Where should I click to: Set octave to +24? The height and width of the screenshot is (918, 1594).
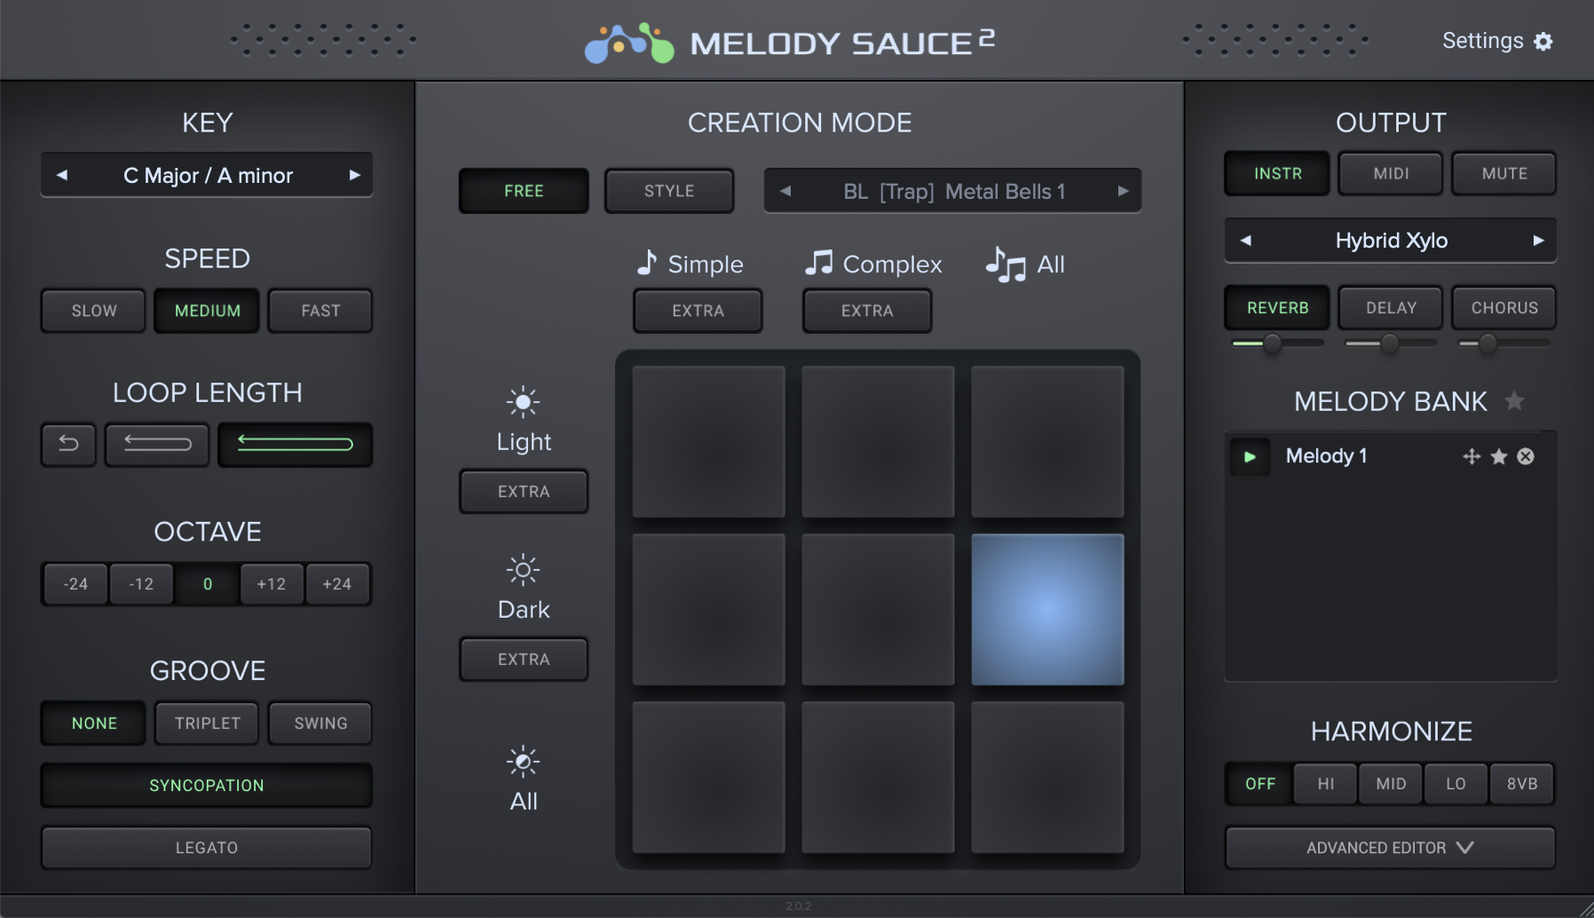tap(337, 584)
